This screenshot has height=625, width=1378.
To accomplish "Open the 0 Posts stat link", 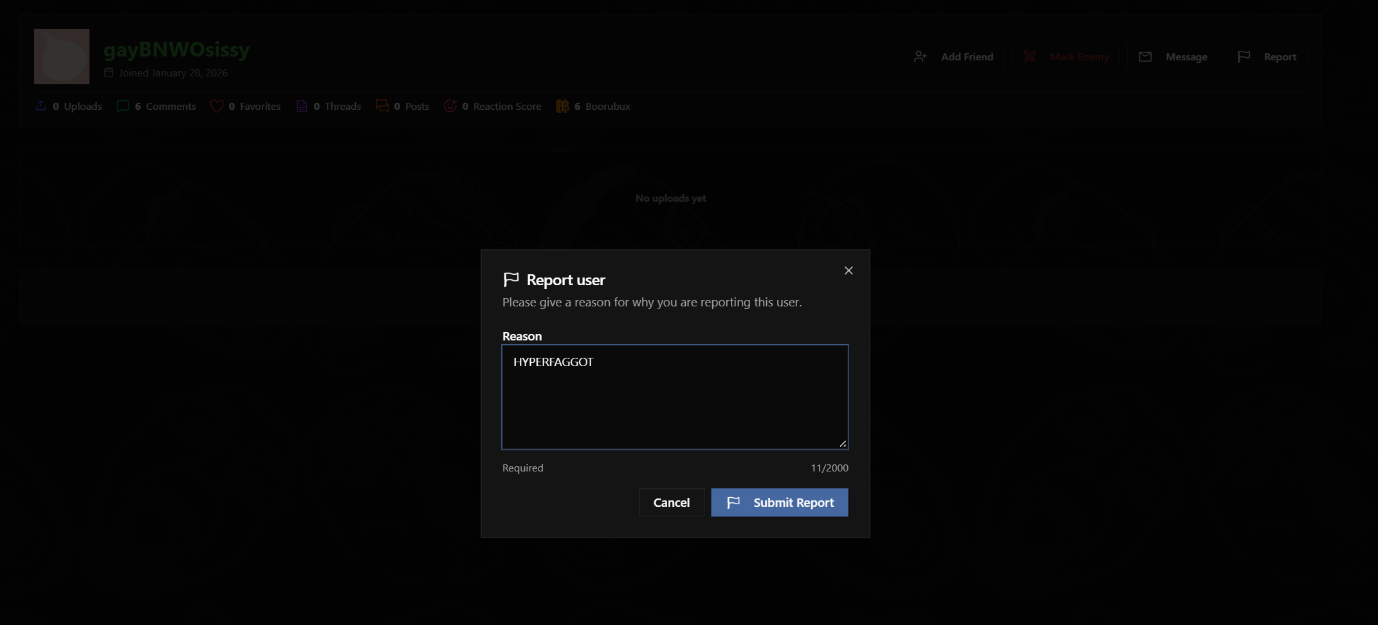I will point(403,106).
